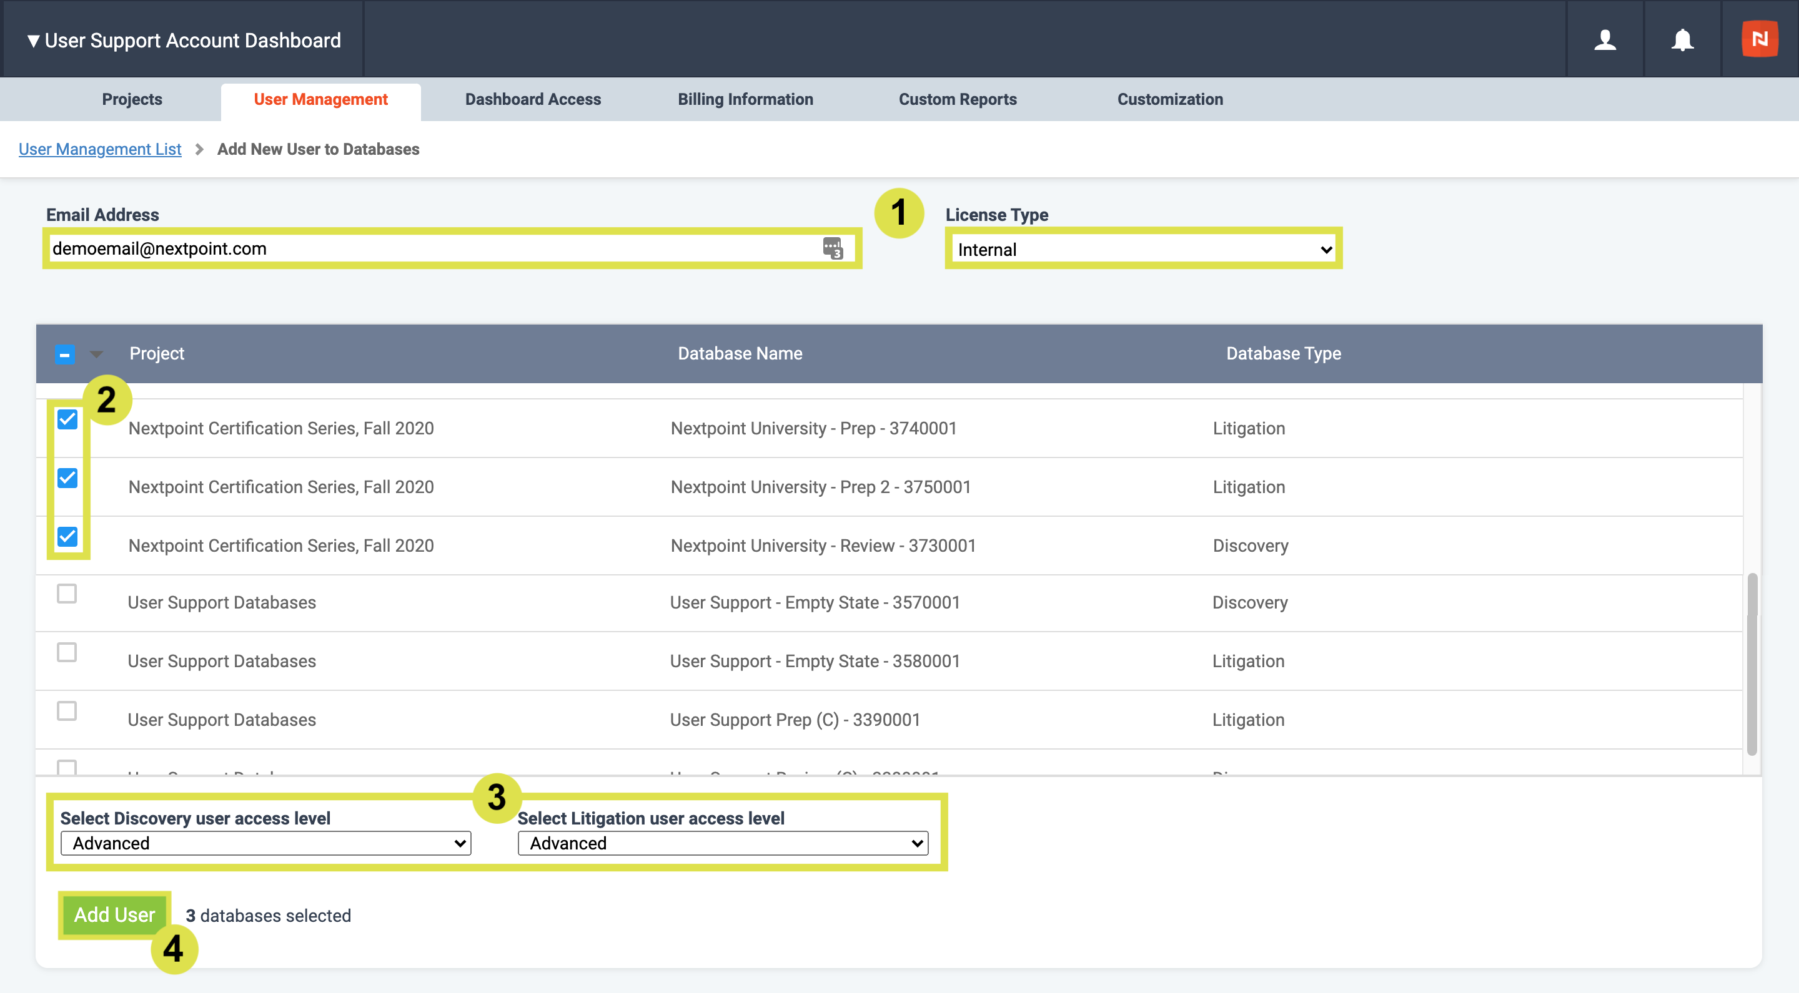This screenshot has width=1799, height=993.
Task: Follow the User Management List breadcrumb link
Action: [100, 149]
